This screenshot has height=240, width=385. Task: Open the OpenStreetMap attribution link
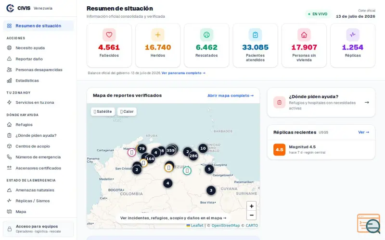tap(225, 225)
